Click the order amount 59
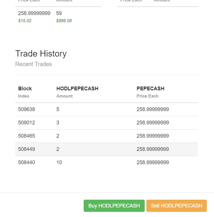214x217 pixels. point(59,13)
